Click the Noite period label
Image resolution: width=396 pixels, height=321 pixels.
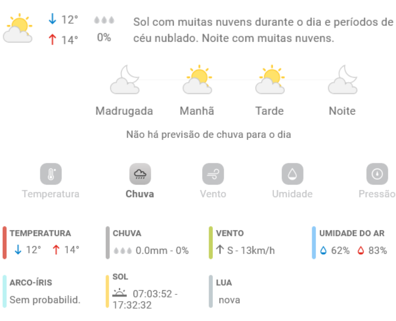[342, 111]
